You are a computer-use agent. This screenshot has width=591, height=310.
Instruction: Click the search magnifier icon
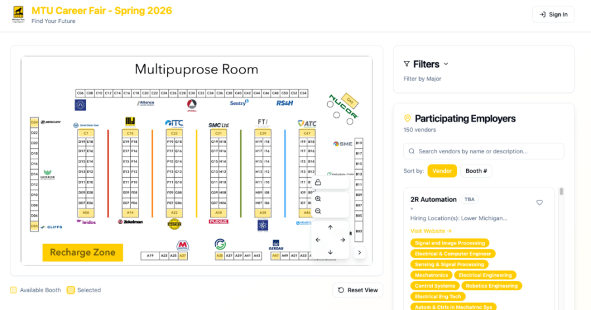click(412, 151)
